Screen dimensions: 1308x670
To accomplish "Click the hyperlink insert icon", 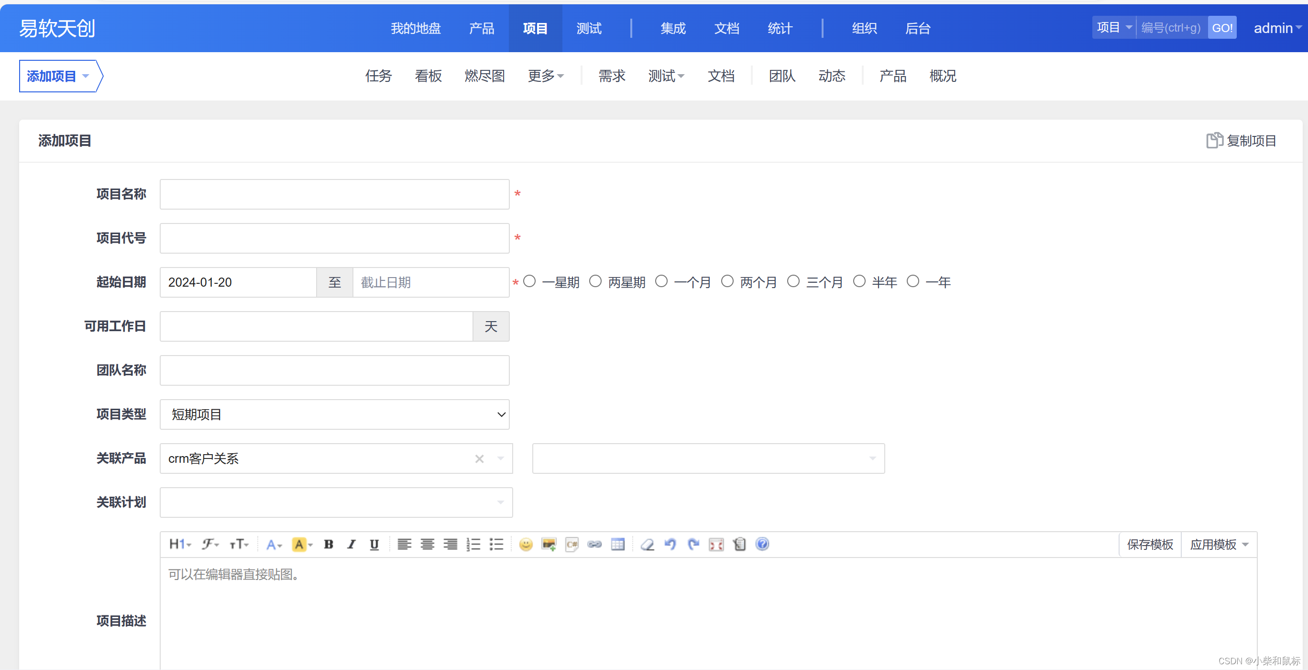I will click(594, 544).
